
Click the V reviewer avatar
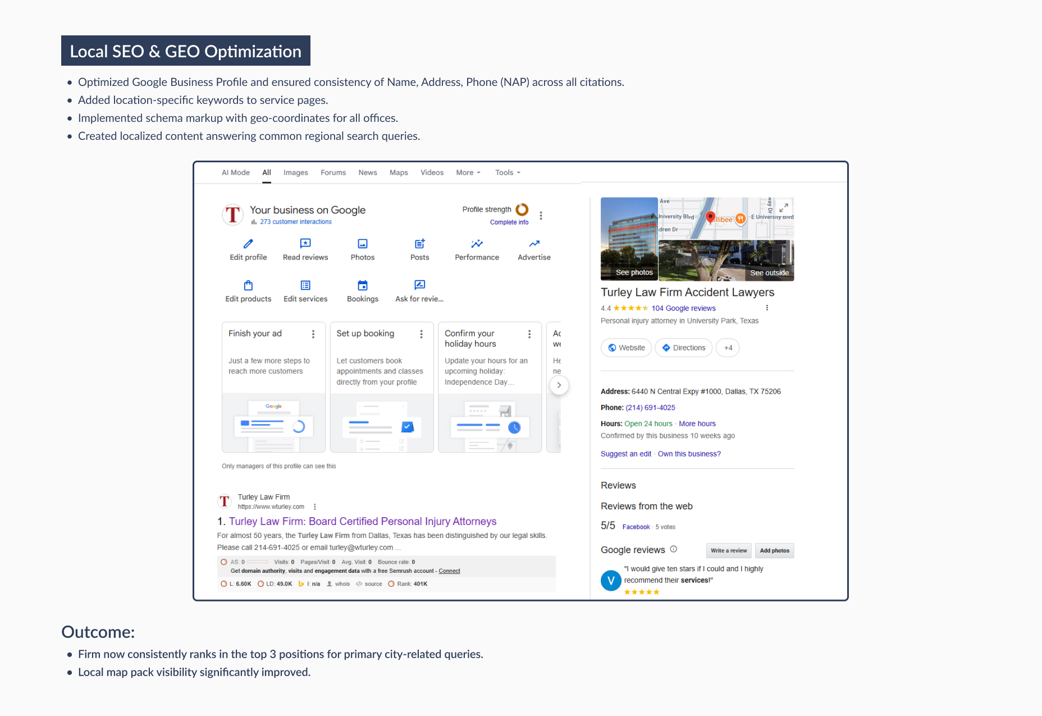pyautogui.click(x=611, y=581)
